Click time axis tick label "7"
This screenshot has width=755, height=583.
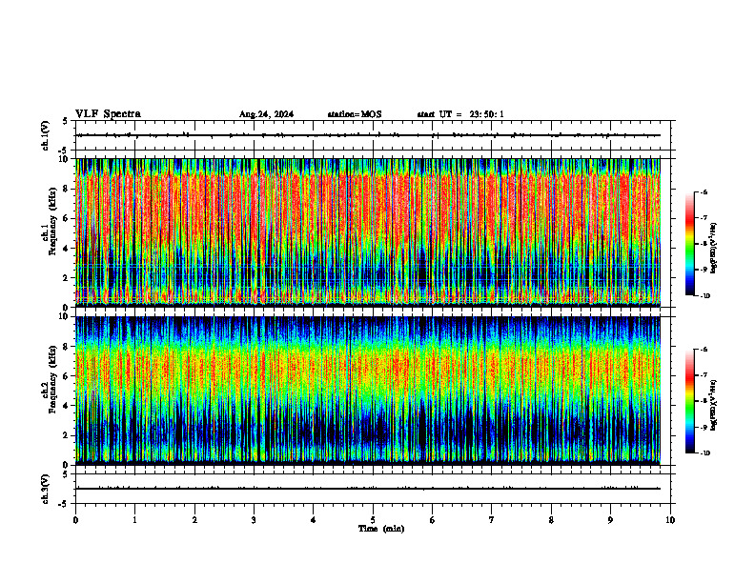click(x=492, y=520)
